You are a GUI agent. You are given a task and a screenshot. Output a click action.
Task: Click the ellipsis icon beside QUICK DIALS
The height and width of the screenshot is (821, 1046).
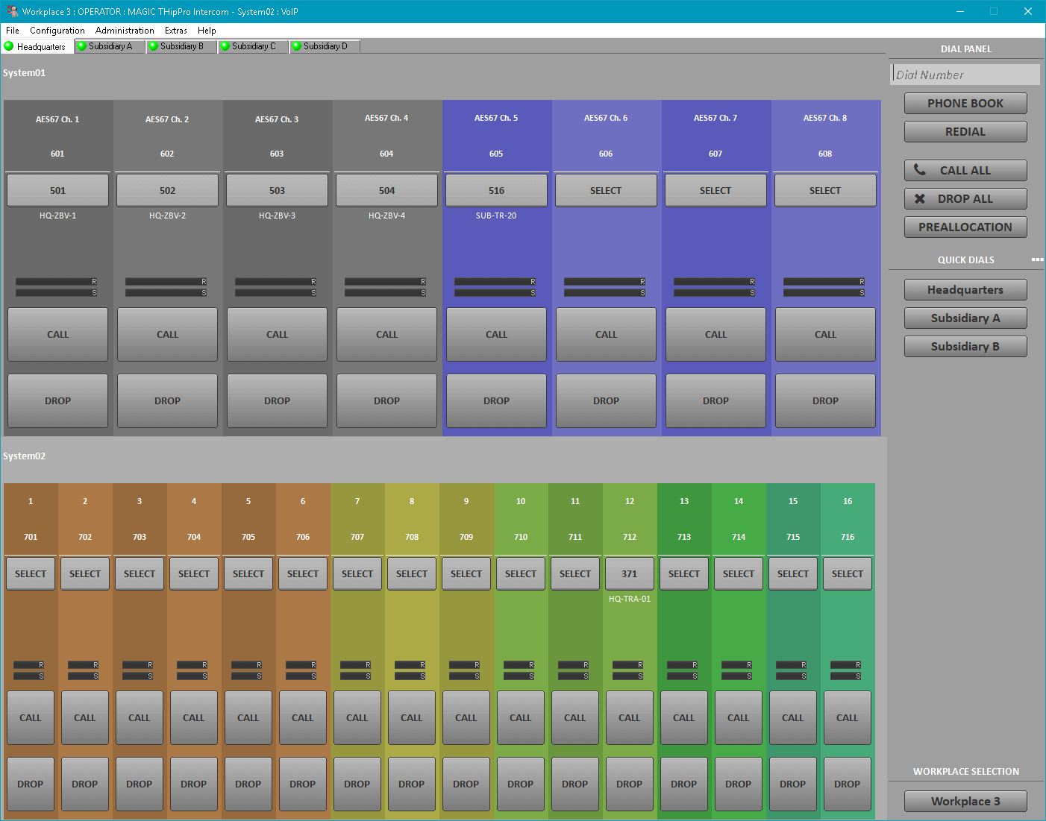[1037, 260]
